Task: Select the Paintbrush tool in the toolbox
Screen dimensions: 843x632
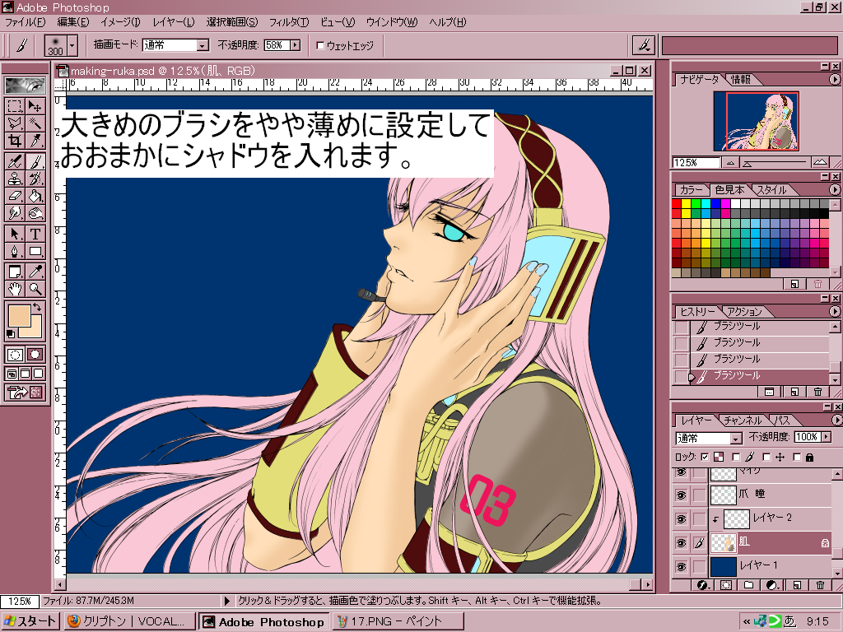Action: [35, 161]
